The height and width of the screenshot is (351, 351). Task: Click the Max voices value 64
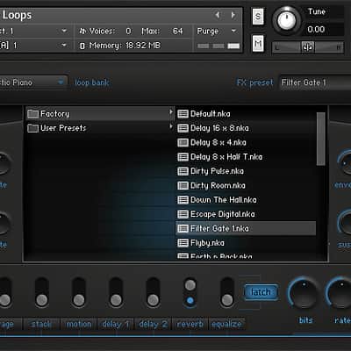[177, 31]
